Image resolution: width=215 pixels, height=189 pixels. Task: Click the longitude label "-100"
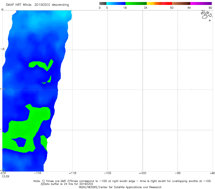143,173
